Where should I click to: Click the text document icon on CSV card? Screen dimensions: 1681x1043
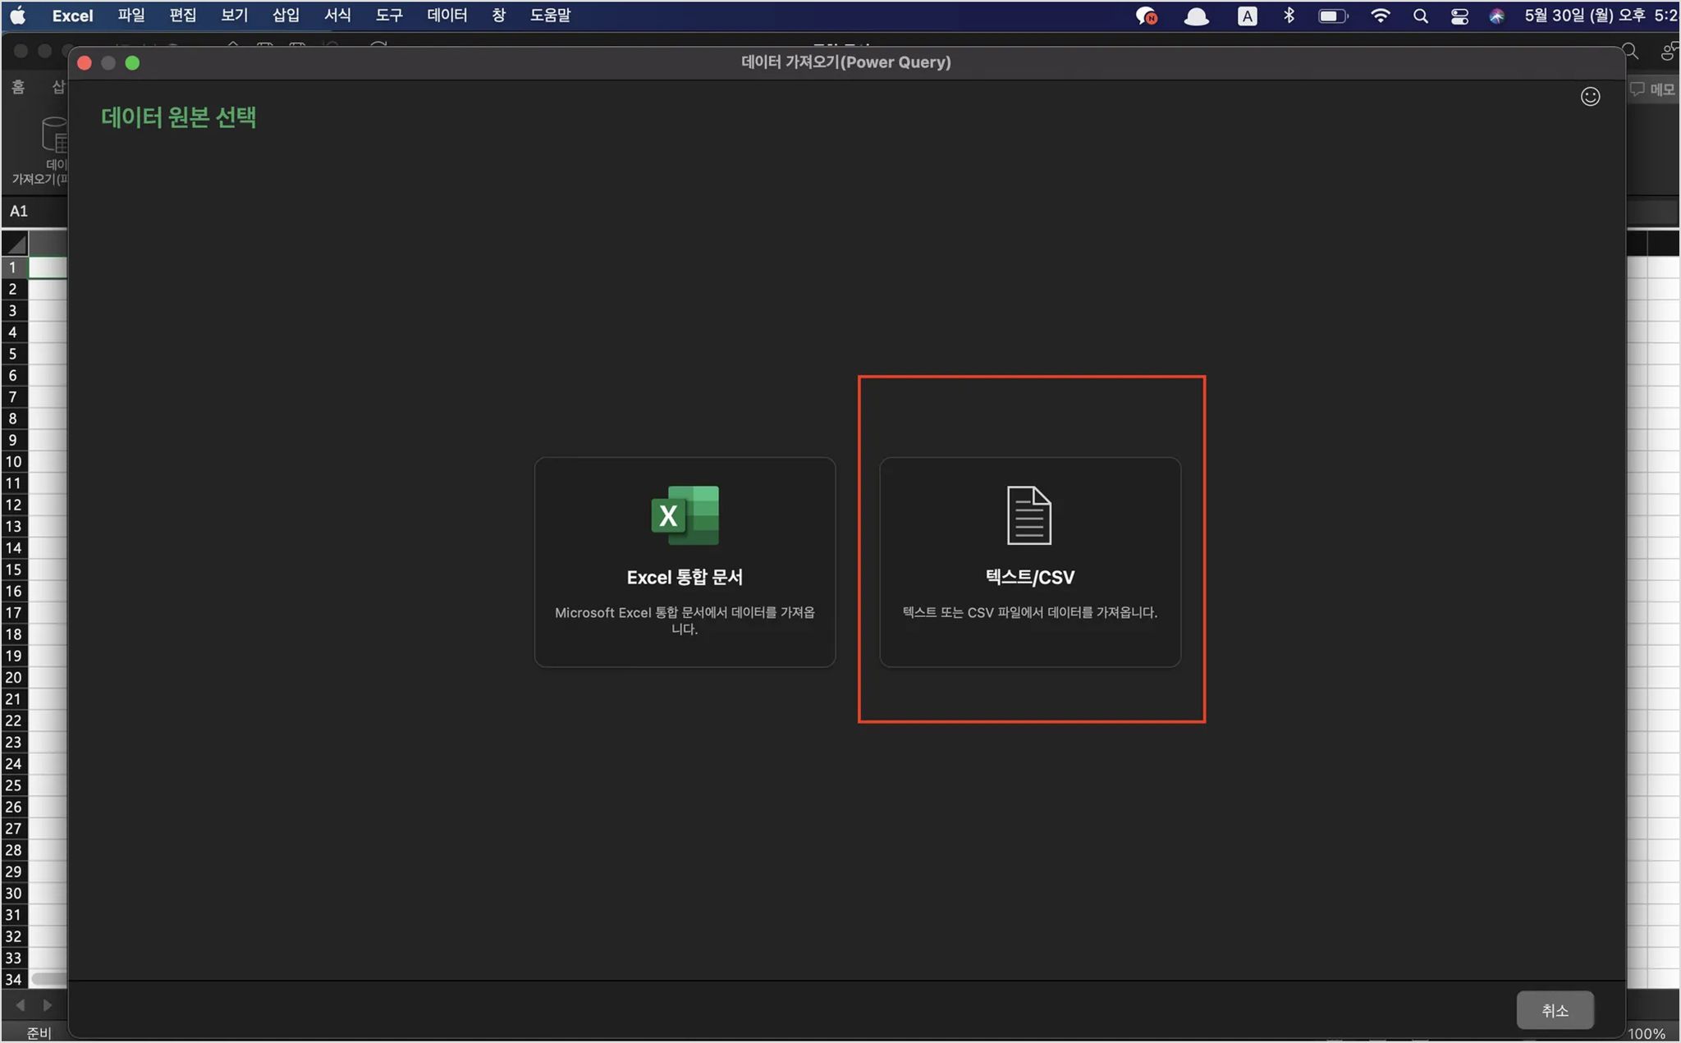pyautogui.click(x=1029, y=515)
